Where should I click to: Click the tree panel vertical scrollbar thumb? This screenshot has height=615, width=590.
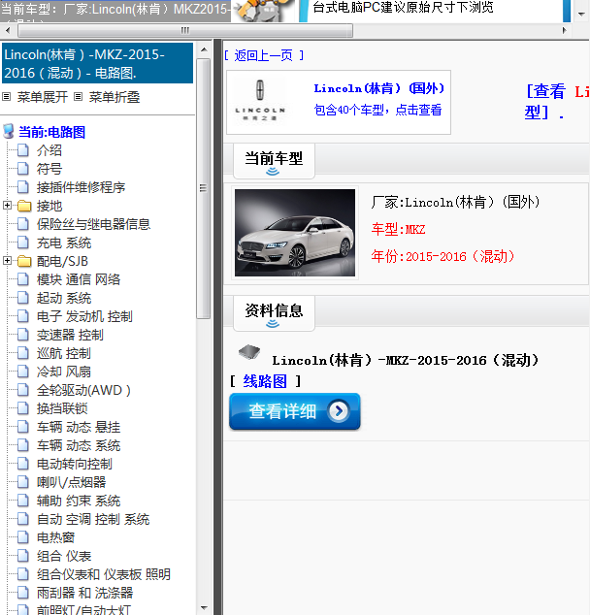203,188
